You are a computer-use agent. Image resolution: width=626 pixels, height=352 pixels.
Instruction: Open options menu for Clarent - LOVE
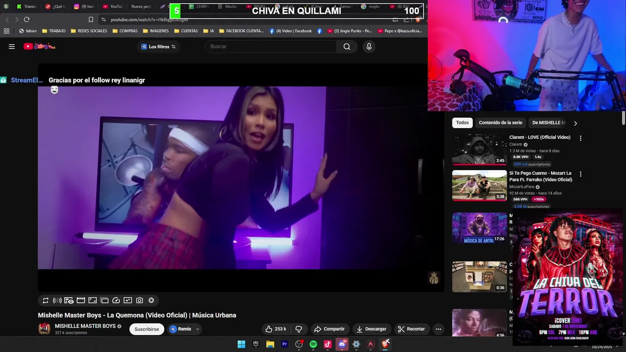pyautogui.click(x=581, y=138)
